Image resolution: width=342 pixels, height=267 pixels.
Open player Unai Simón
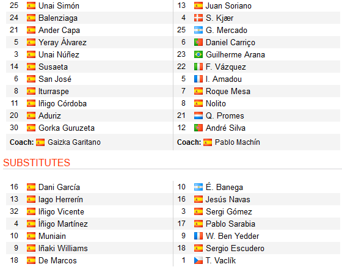(x=59, y=5)
